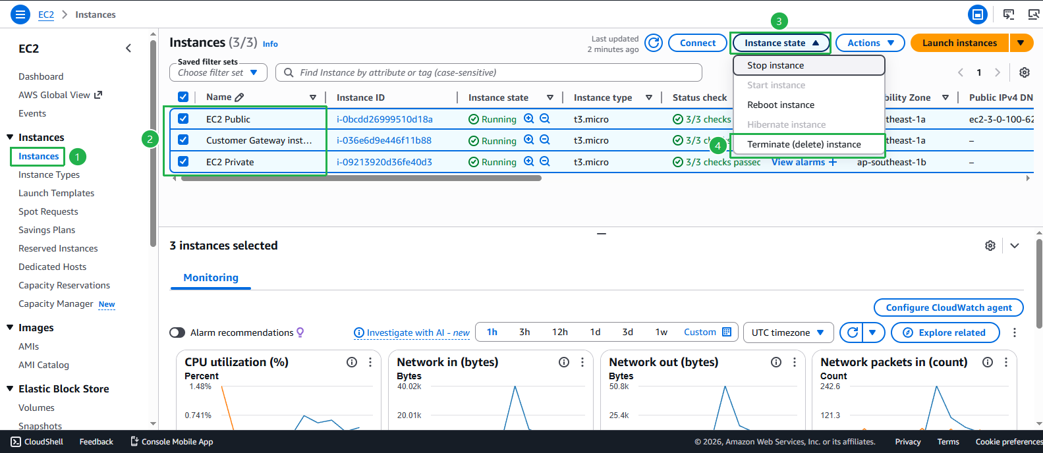Open instance i-0bcdd26999510d18a link
This screenshot has width=1043, height=453.
[385, 119]
